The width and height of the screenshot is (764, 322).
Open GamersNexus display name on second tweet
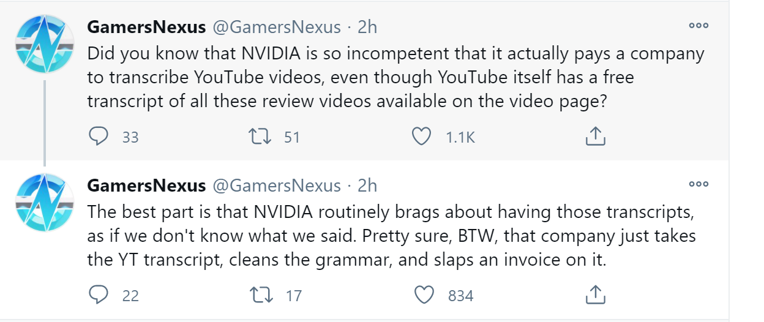tap(146, 185)
